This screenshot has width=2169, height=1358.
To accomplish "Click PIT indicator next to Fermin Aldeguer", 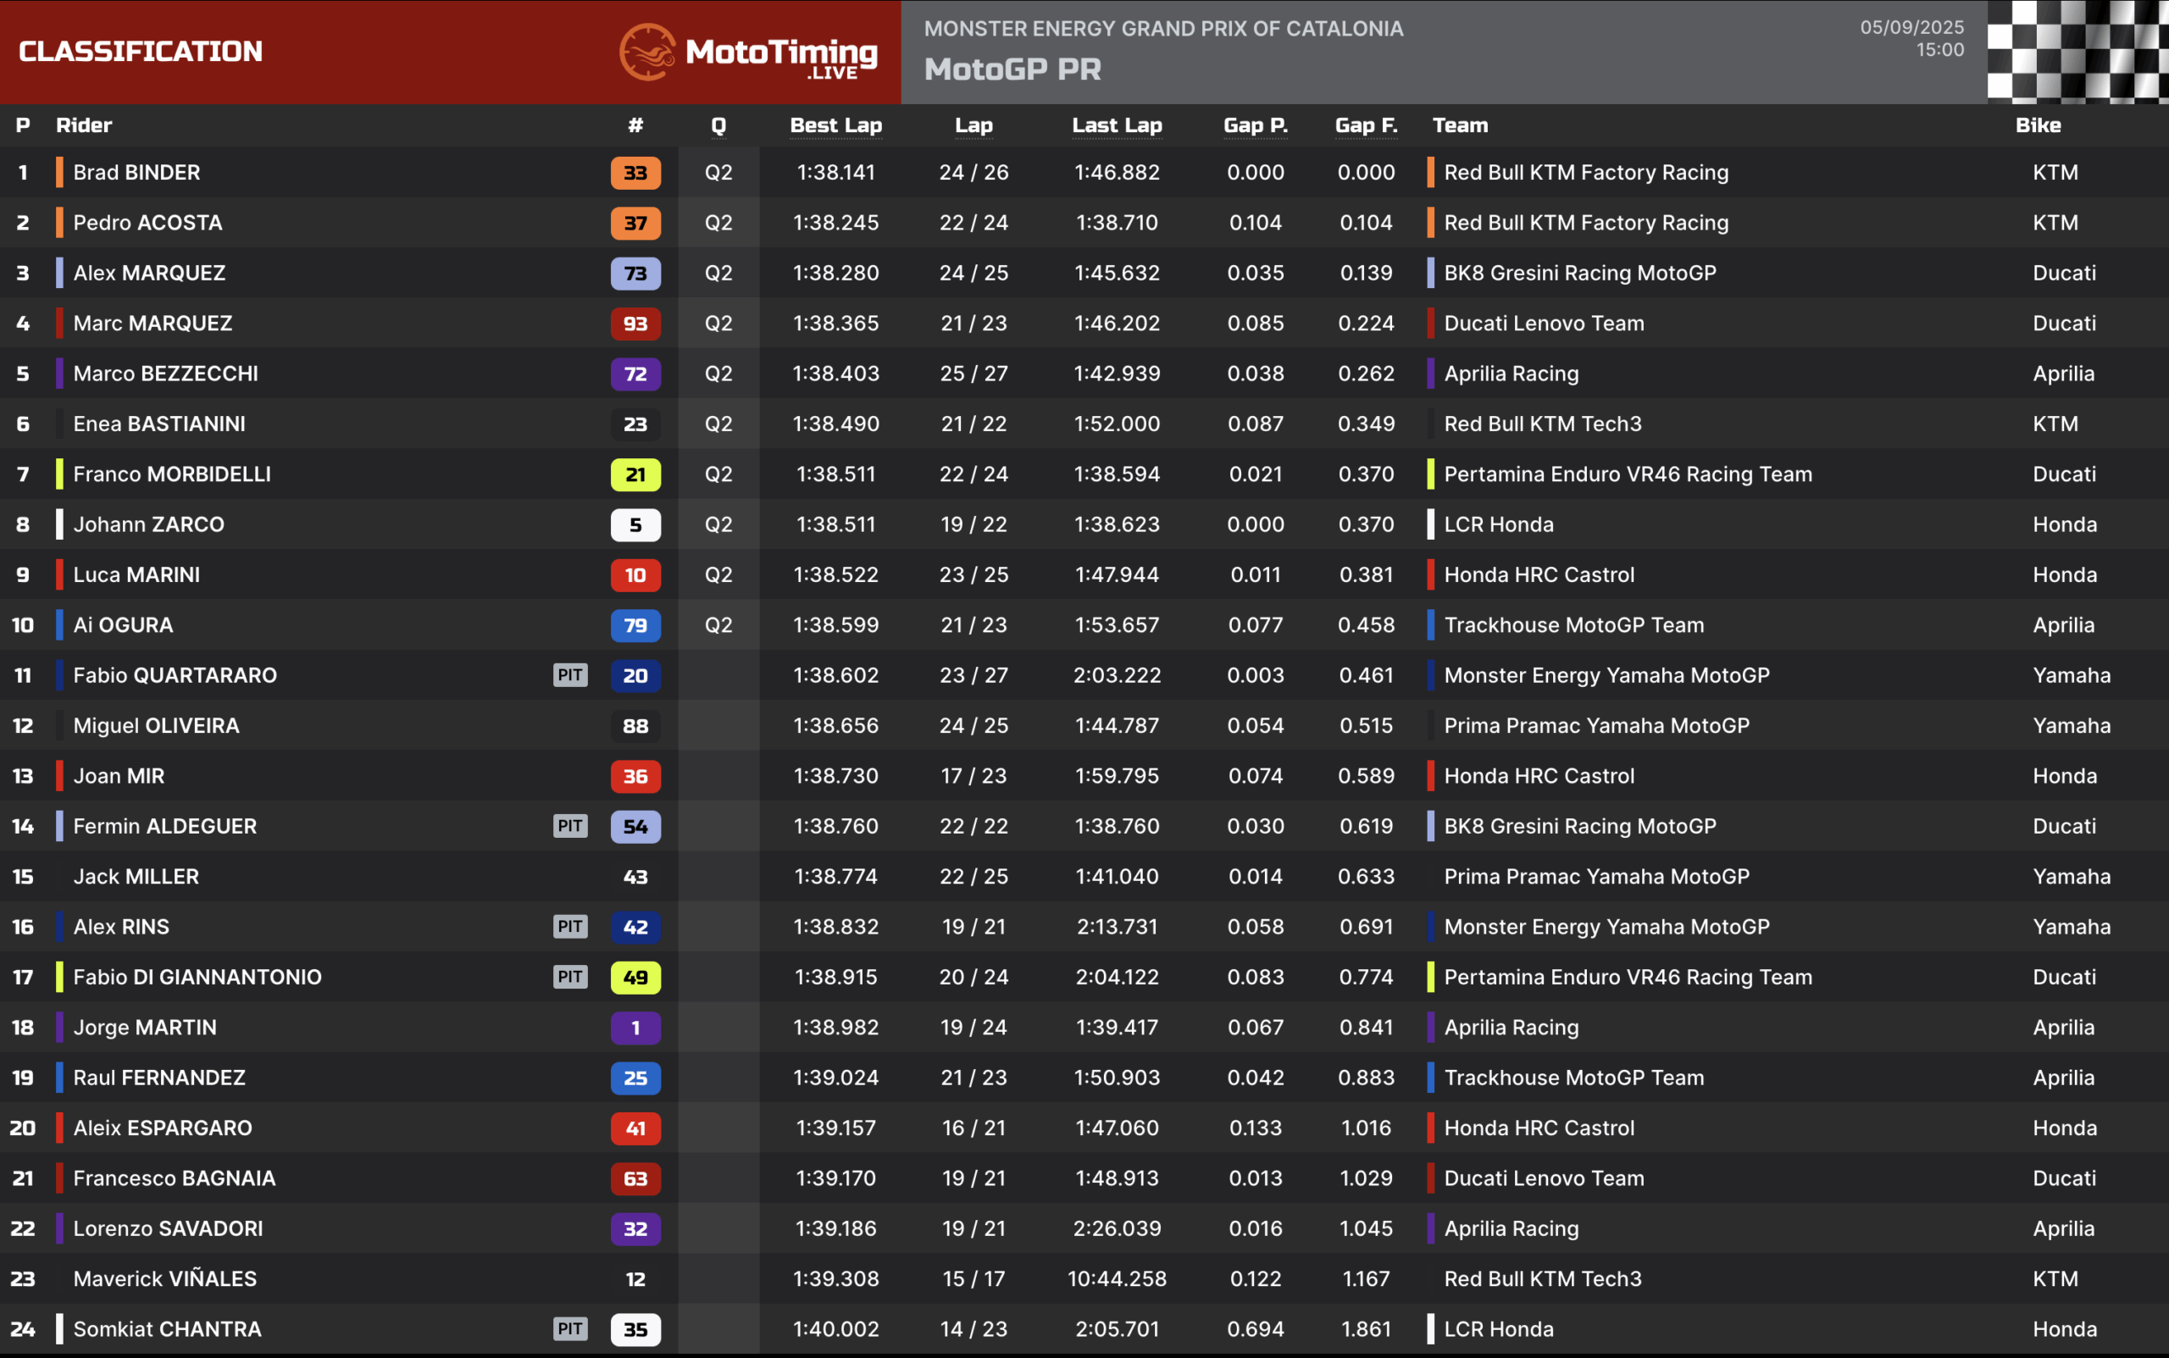I will (570, 825).
